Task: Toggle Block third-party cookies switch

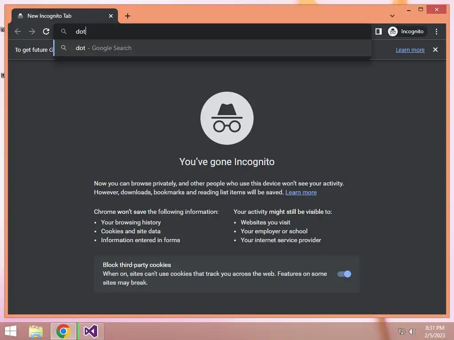Action: tap(344, 274)
